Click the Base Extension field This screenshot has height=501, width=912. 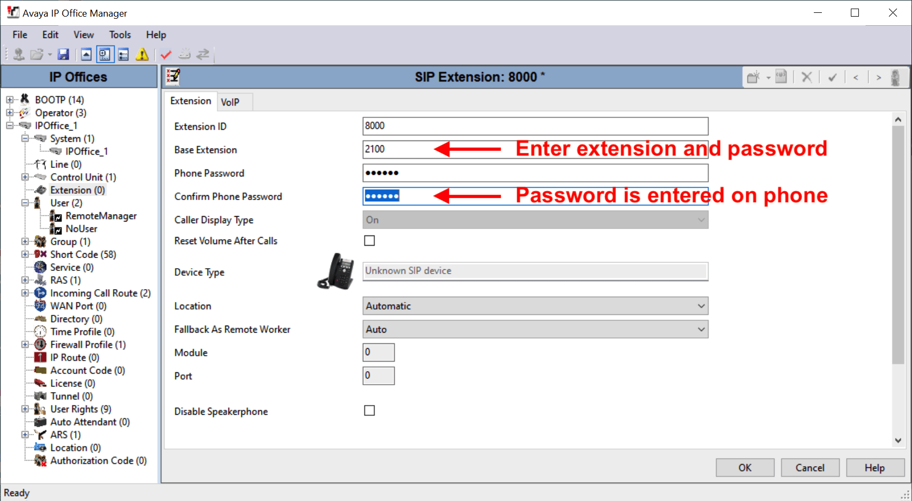[x=535, y=150]
